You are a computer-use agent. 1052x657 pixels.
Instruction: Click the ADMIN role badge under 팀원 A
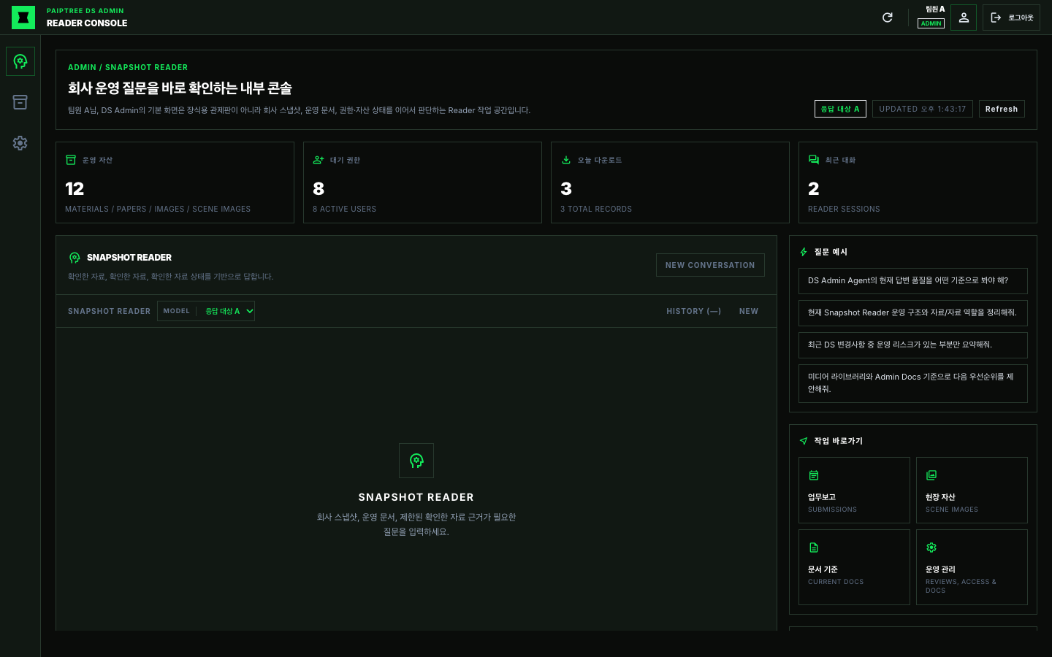click(931, 23)
